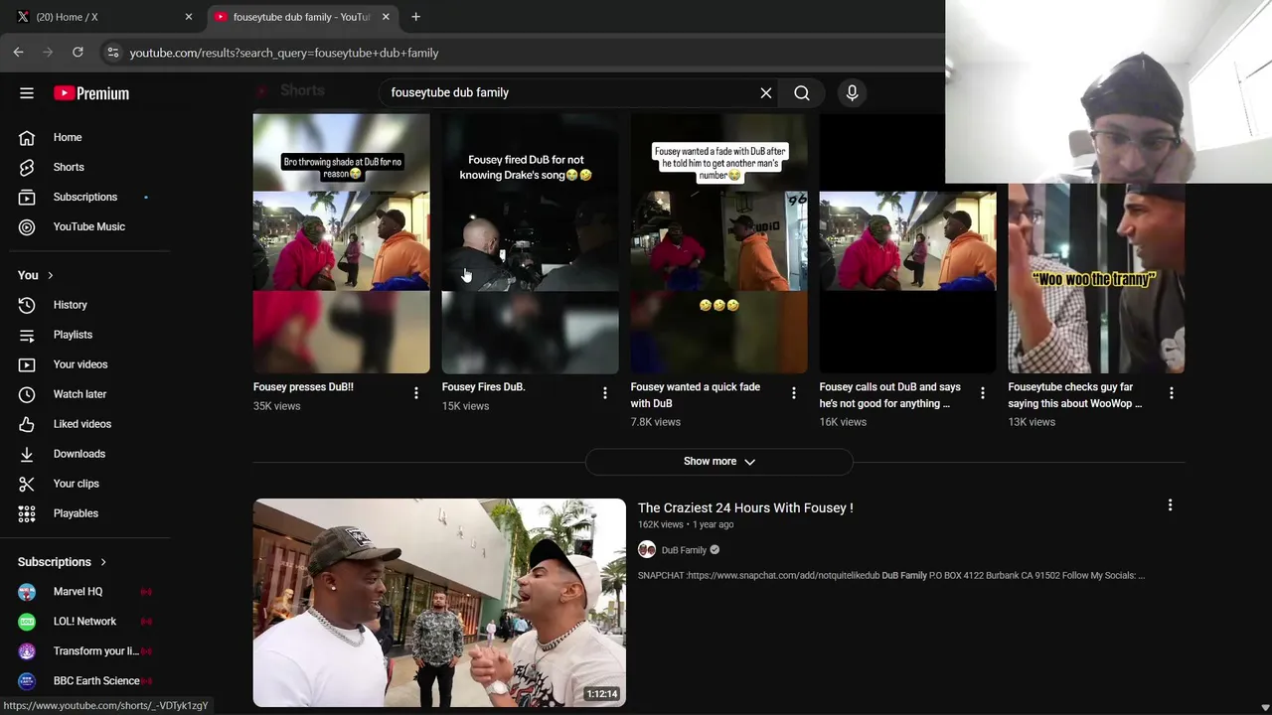Image resolution: width=1272 pixels, height=715 pixels.
Task: Click DuB Family channel avatar
Action: coord(647,550)
